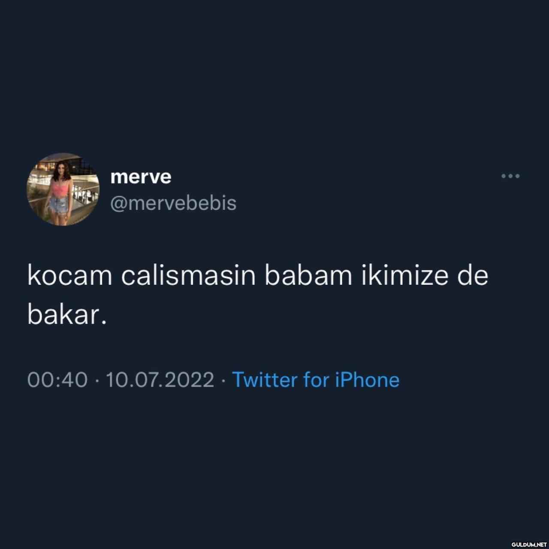Click the word babam in the tweet

pyautogui.click(x=308, y=276)
